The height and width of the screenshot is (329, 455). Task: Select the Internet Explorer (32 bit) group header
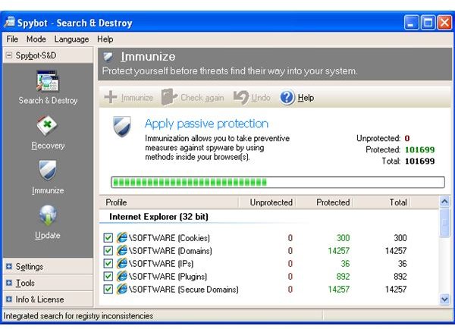point(158,217)
